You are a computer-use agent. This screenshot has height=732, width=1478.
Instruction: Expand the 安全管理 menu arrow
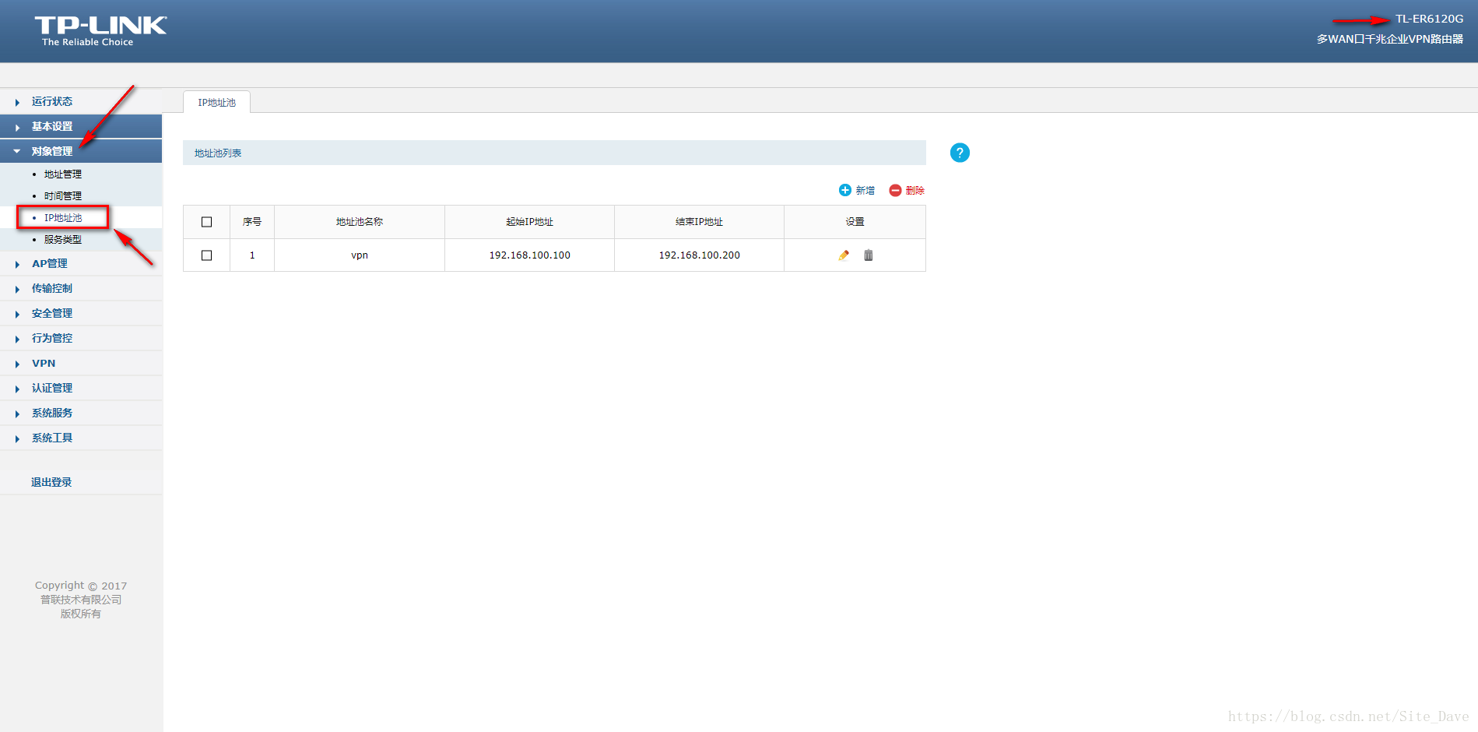coord(17,314)
